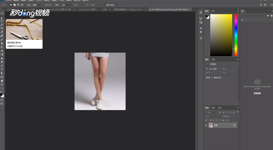Select the Zoom tool
The width and height of the screenshot is (273, 150).
[x=2, y=84]
